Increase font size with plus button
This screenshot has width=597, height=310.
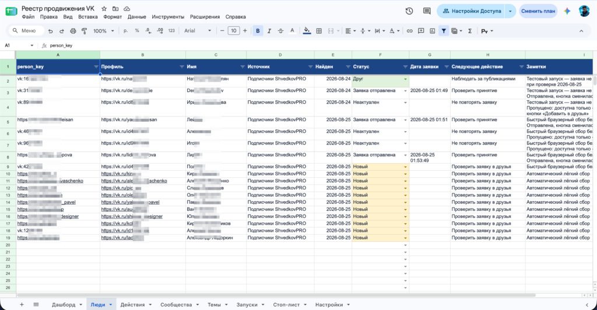[x=245, y=31]
